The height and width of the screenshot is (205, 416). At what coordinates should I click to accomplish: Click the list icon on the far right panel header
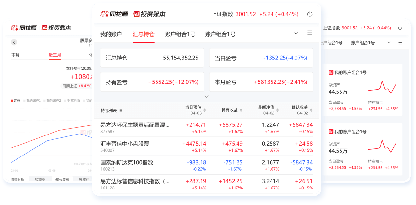[400, 42]
